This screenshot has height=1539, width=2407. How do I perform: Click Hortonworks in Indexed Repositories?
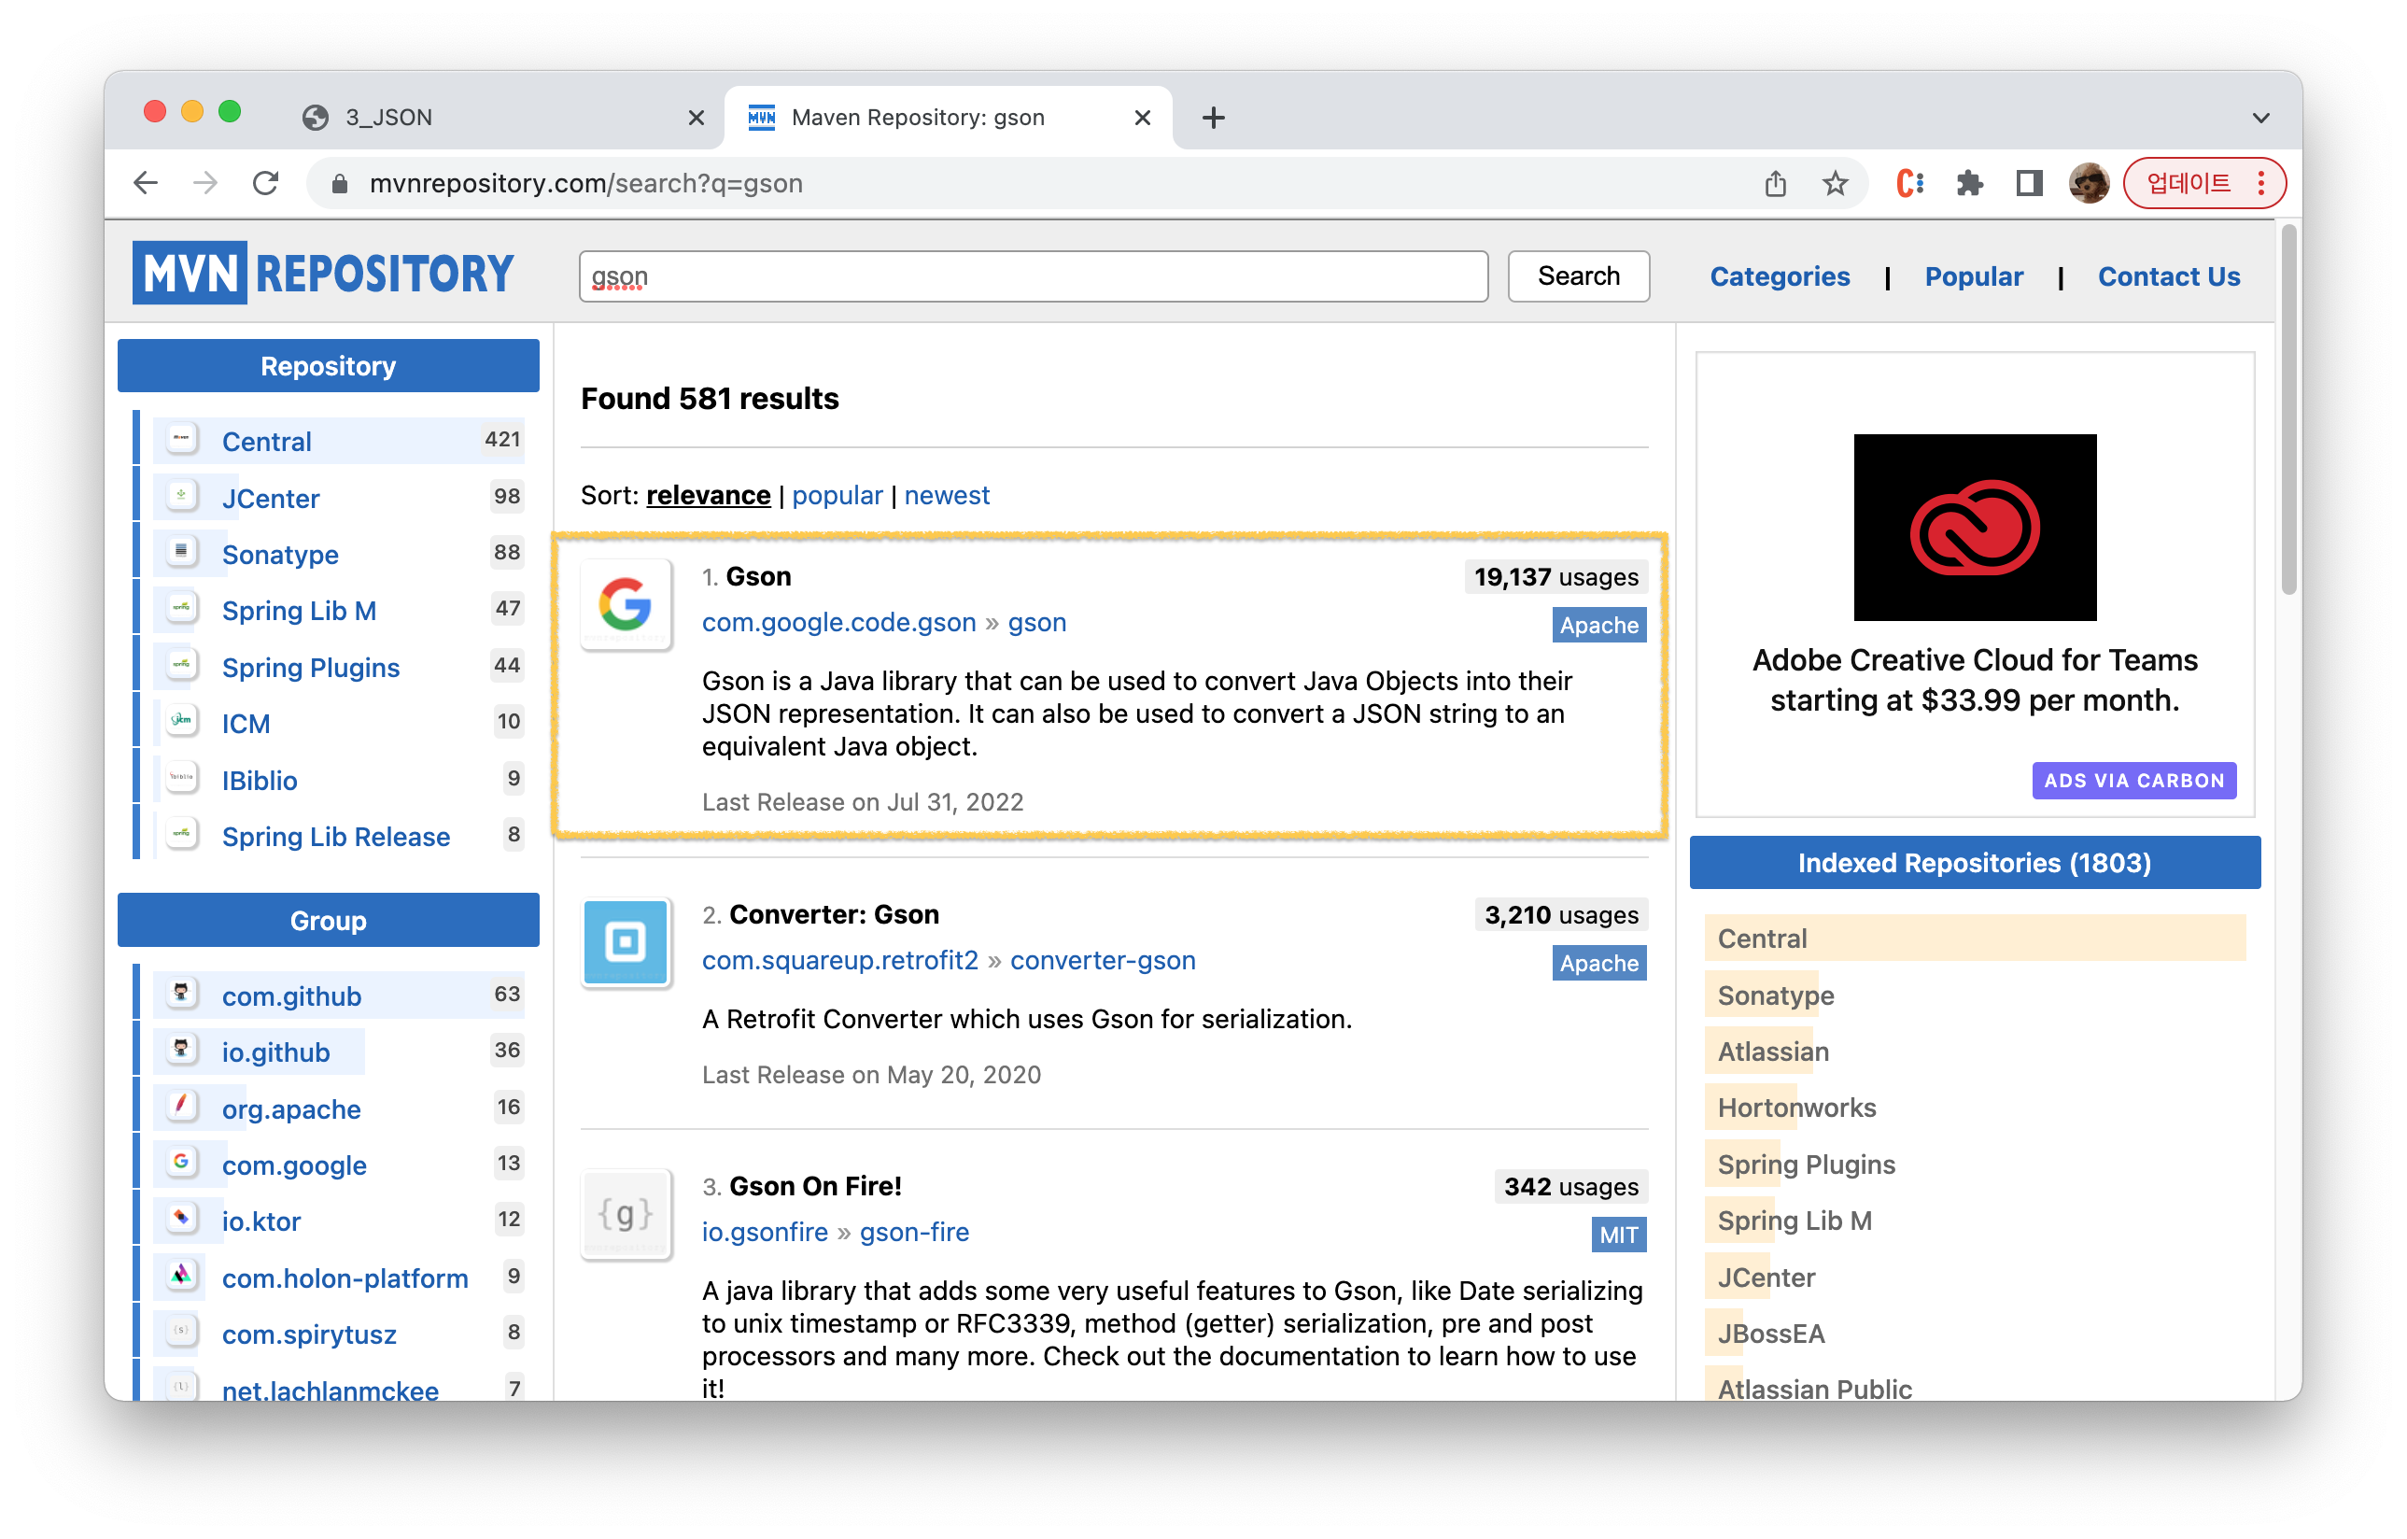coord(1796,1107)
